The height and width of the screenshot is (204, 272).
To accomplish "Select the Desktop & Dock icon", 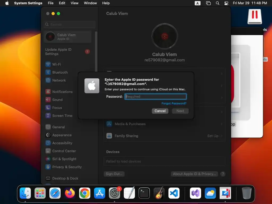I will click(x=48, y=178).
